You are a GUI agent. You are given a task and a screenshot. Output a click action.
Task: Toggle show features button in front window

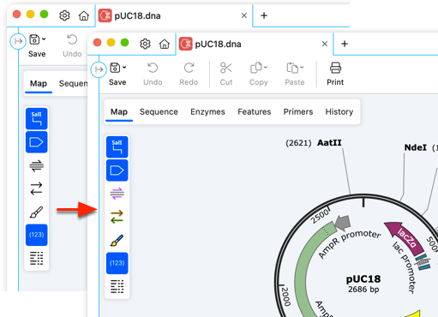117,170
